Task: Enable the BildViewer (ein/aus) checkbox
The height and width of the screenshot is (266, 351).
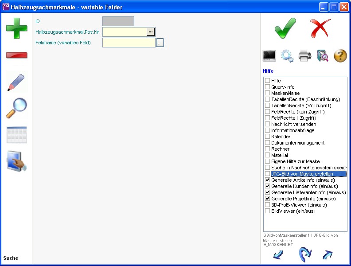Action: coord(267,211)
